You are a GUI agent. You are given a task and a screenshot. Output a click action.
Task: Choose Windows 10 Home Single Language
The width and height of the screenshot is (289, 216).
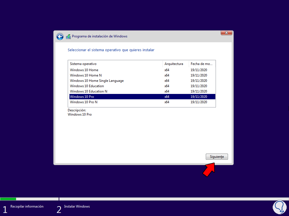tap(142, 81)
